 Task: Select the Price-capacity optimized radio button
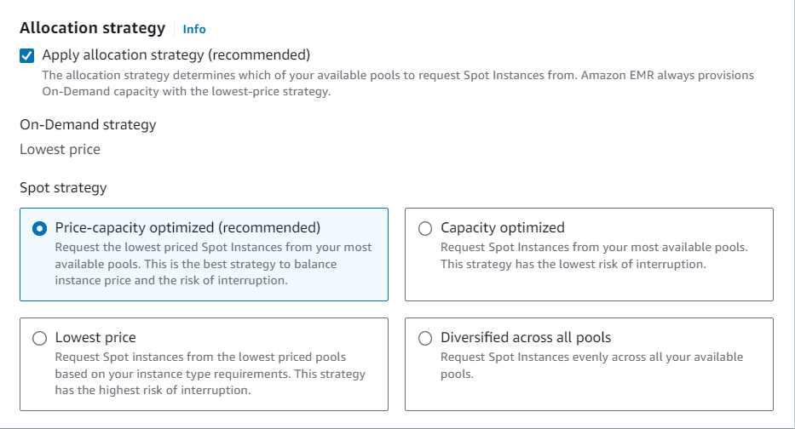click(39, 228)
